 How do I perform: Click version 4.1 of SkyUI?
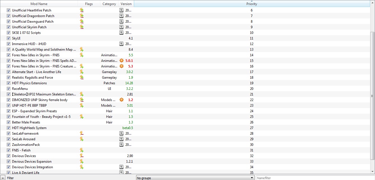[131, 38]
